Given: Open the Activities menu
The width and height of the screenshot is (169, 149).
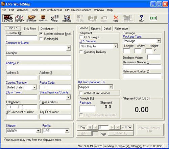Looking at the screenshot, I should 23,10.
